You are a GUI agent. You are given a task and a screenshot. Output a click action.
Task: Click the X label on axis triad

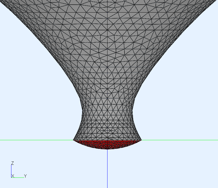tap(13, 176)
